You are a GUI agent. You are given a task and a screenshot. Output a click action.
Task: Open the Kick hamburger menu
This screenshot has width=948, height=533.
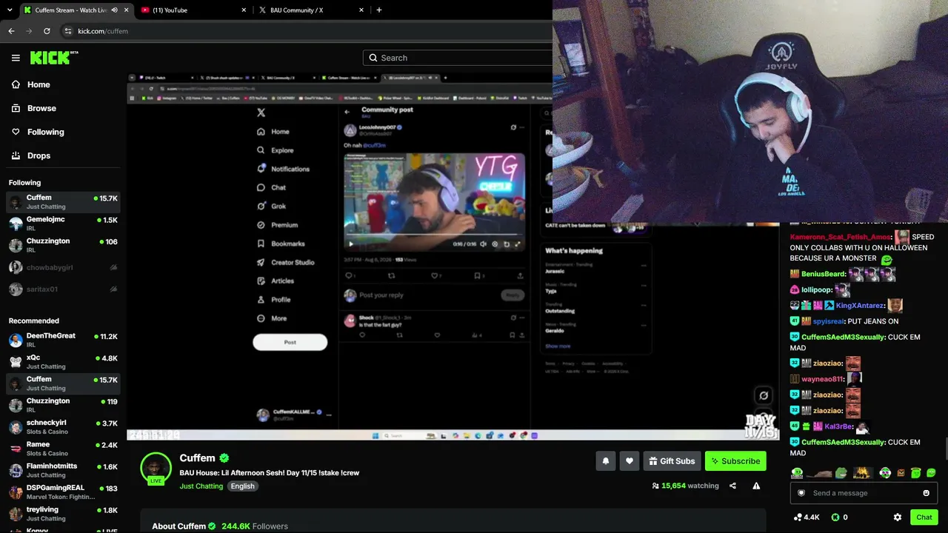point(16,58)
